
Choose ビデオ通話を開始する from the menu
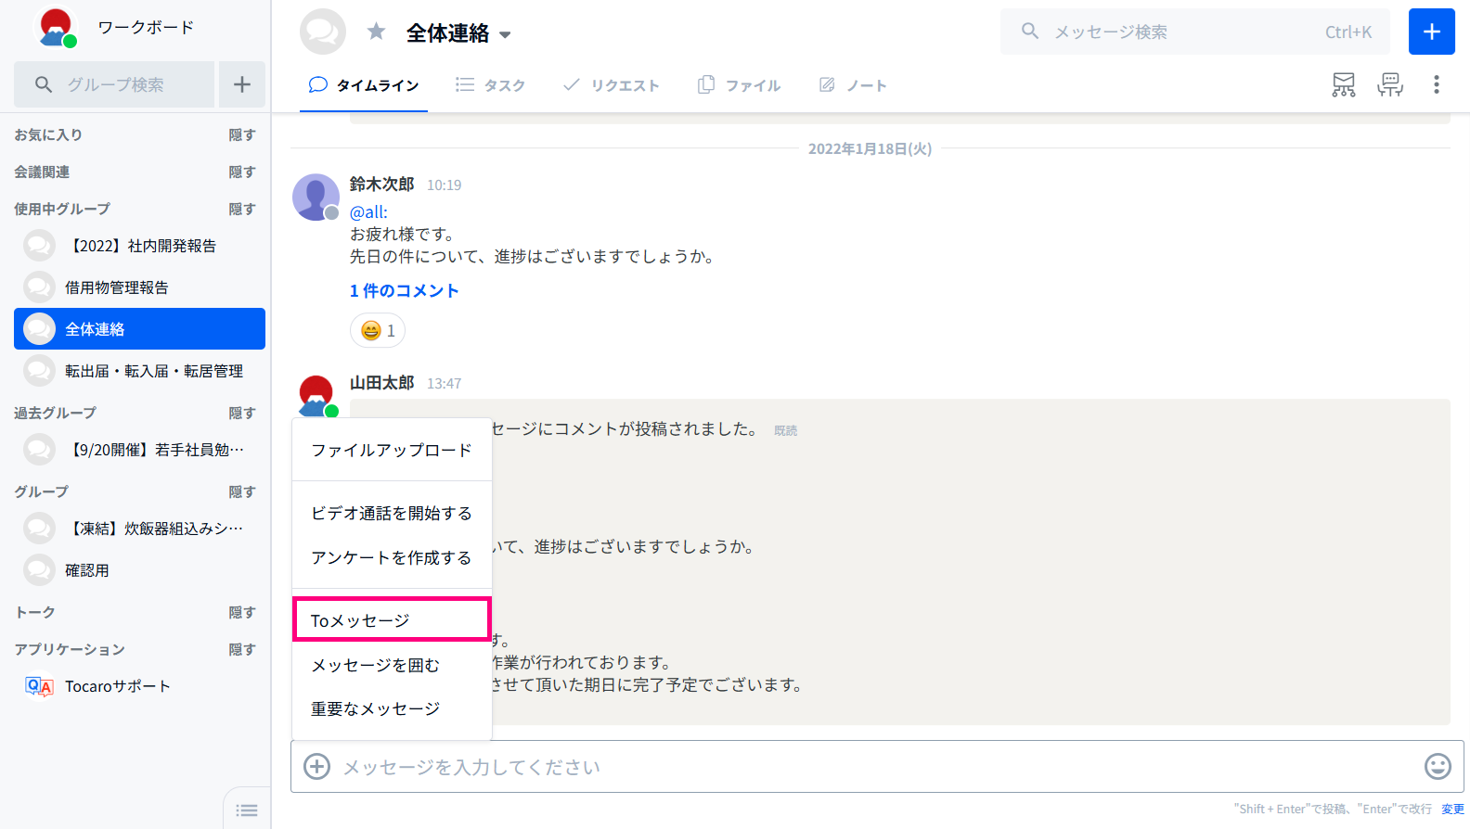pos(392,513)
